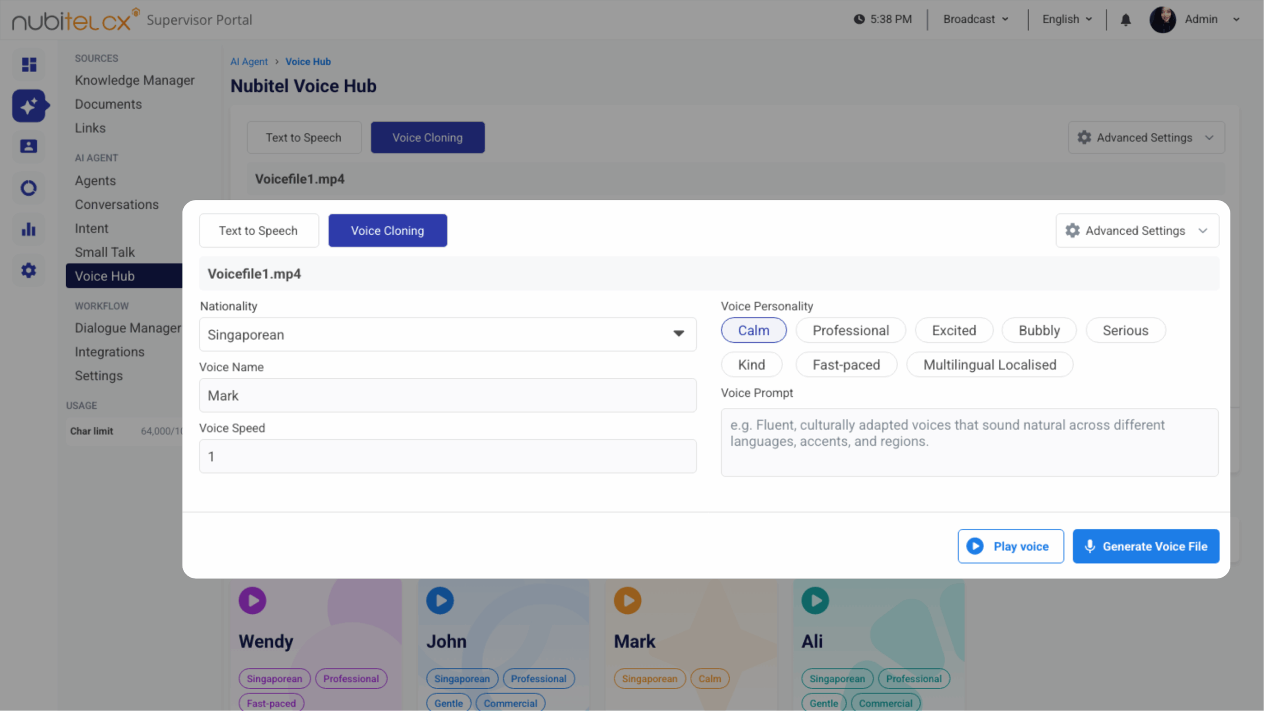Open Links in sidebar

90,128
